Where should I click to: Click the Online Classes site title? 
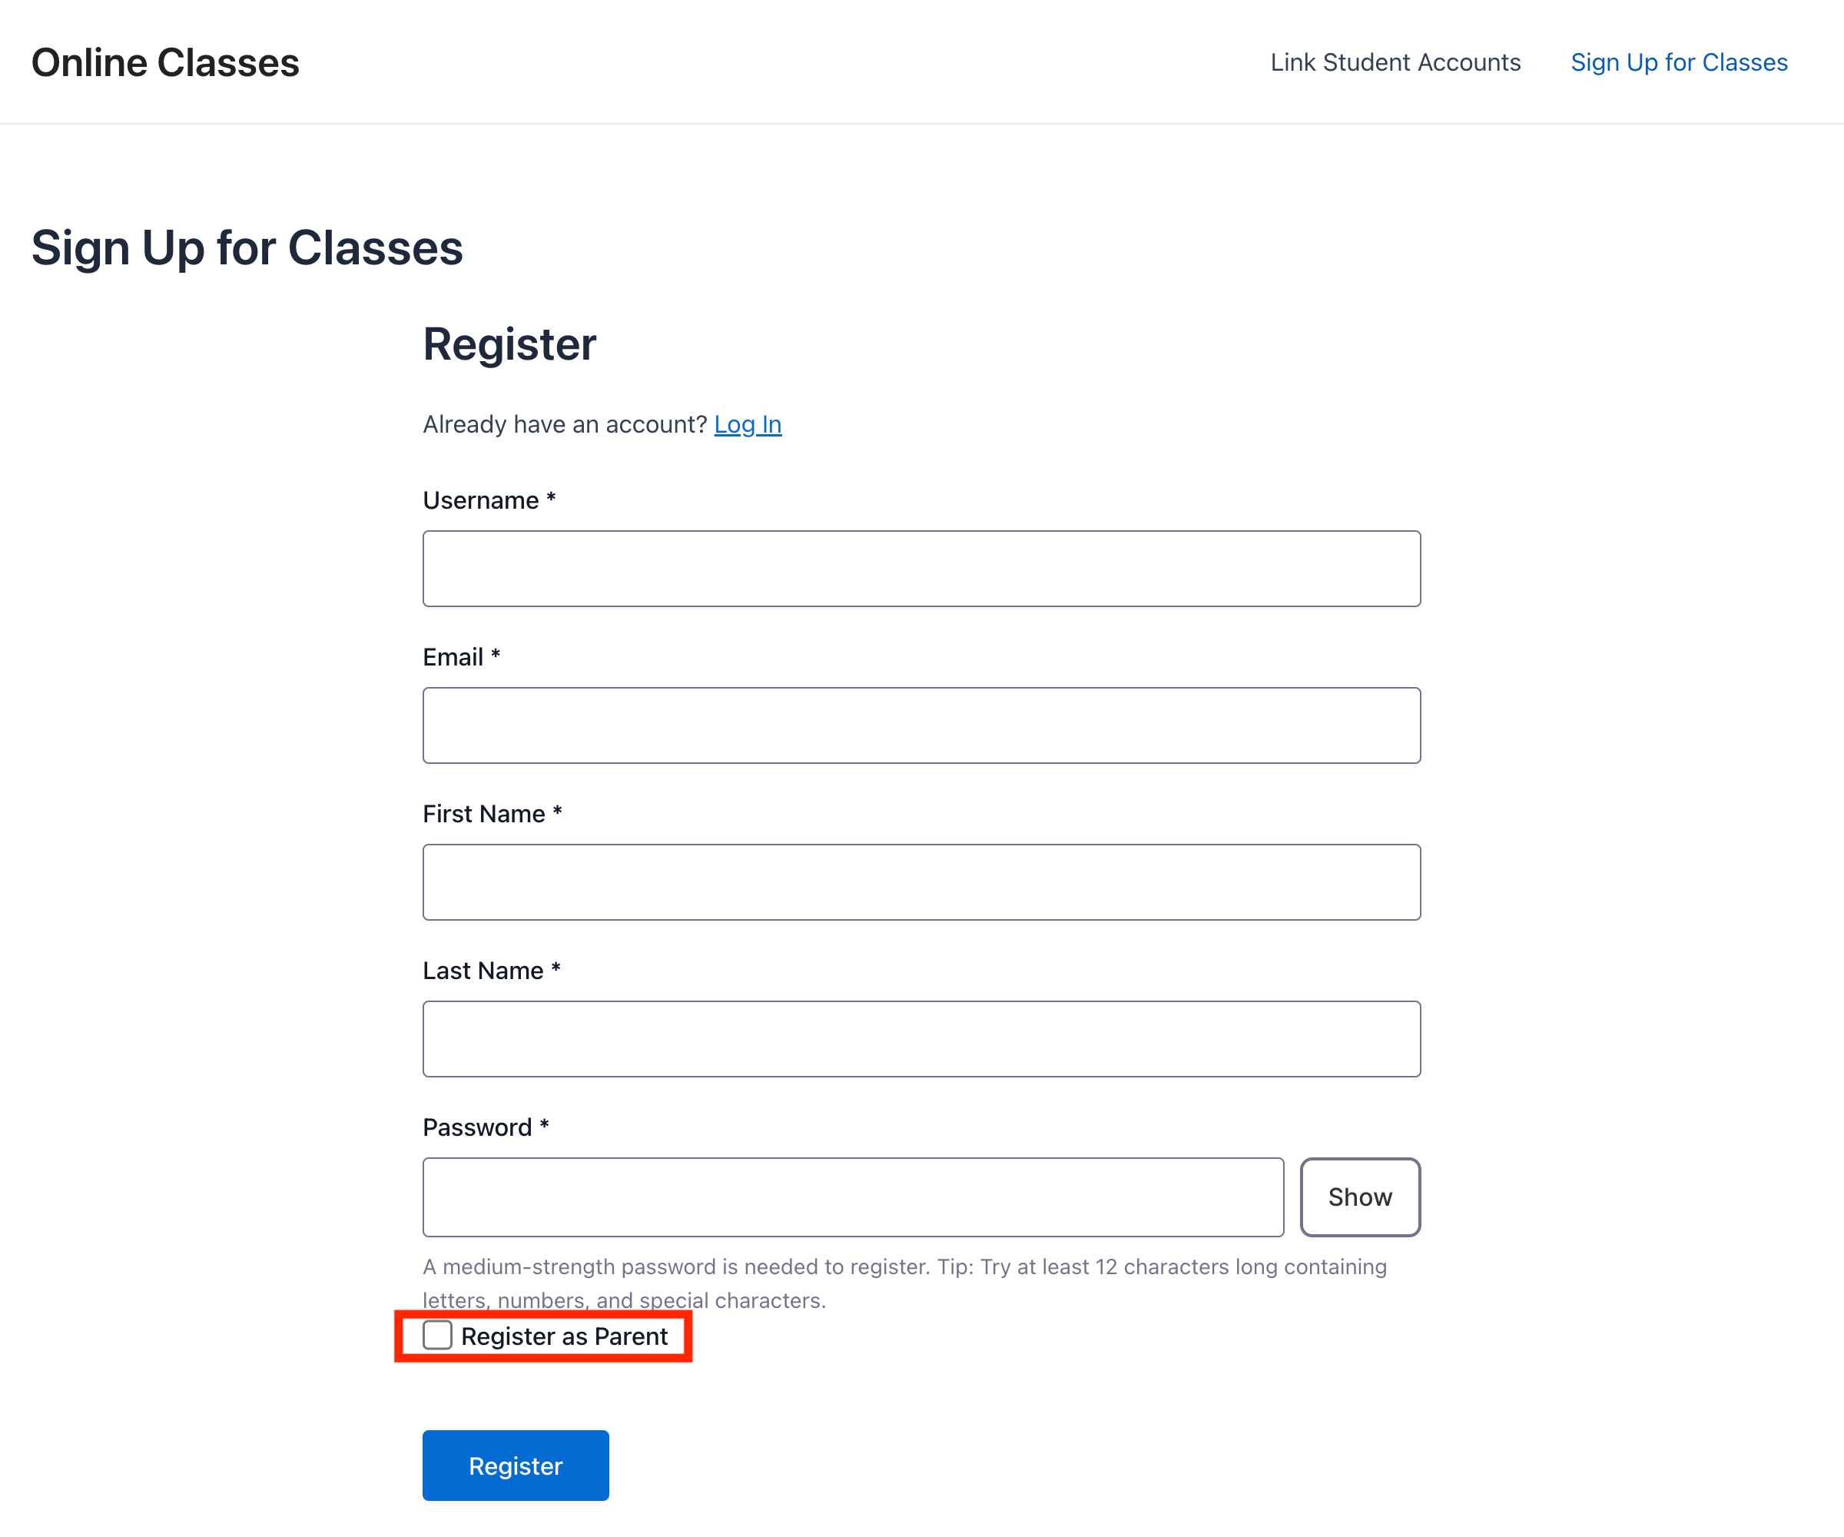(165, 62)
